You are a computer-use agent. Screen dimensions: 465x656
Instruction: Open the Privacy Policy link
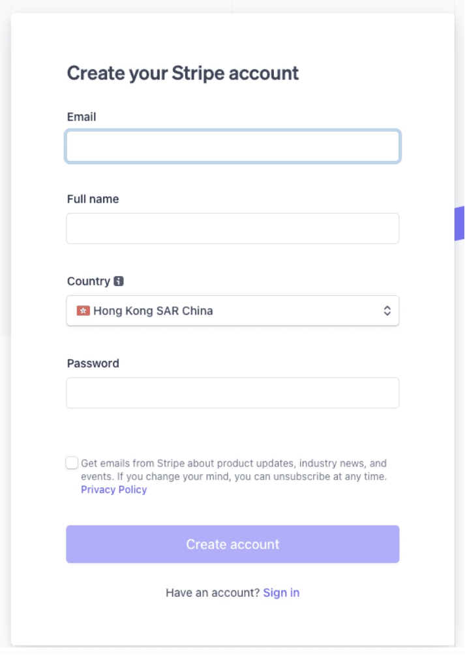click(x=113, y=490)
